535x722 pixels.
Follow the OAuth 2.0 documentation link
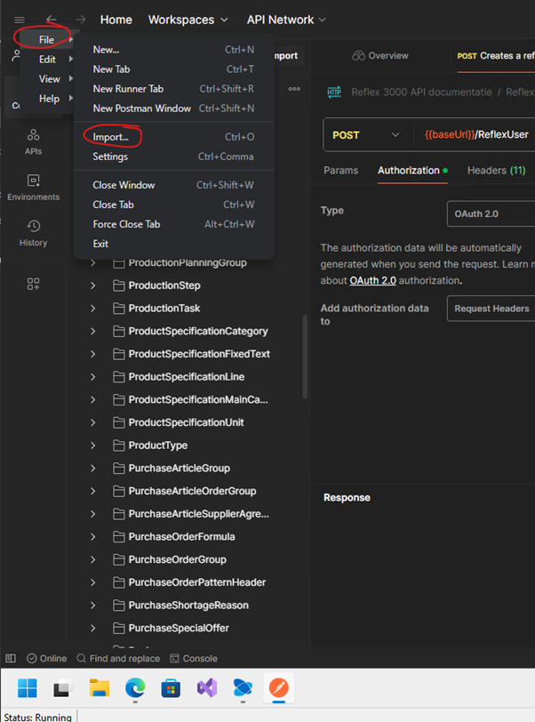pyautogui.click(x=373, y=280)
